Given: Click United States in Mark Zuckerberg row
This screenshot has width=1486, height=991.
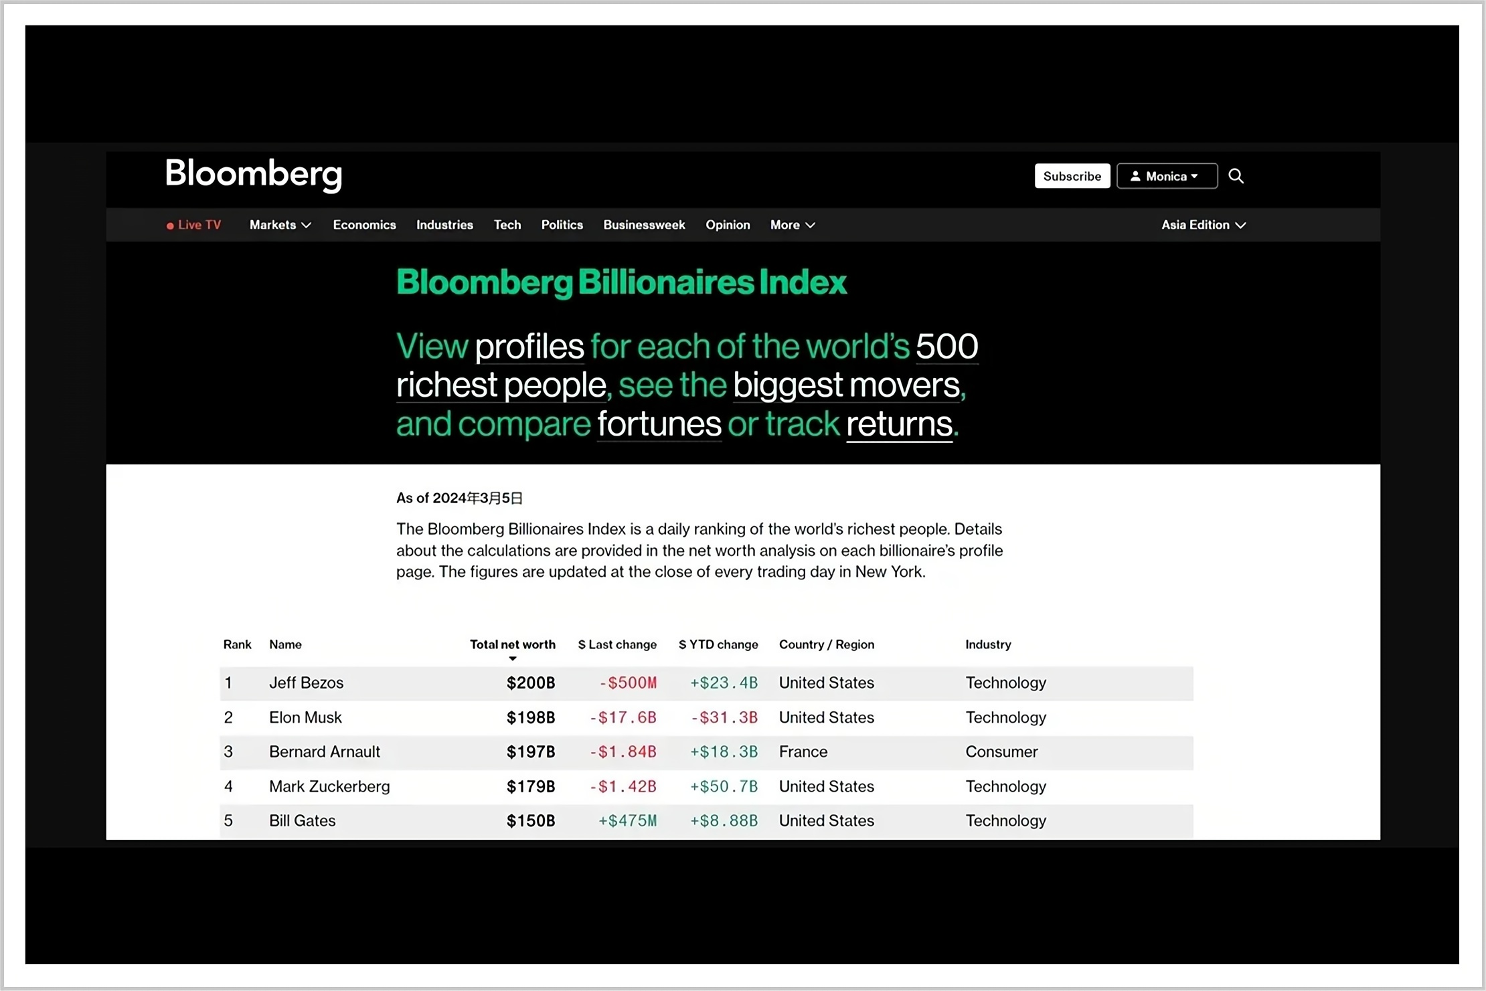Looking at the screenshot, I should pyautogui.click(x=827, y=786).
